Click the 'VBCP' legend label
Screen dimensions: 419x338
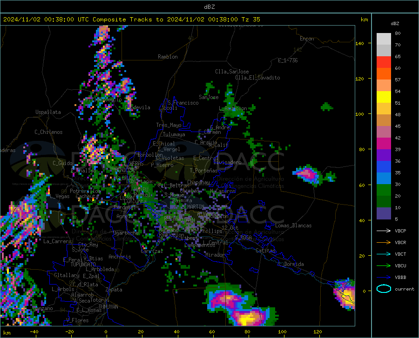coord(400,231)
